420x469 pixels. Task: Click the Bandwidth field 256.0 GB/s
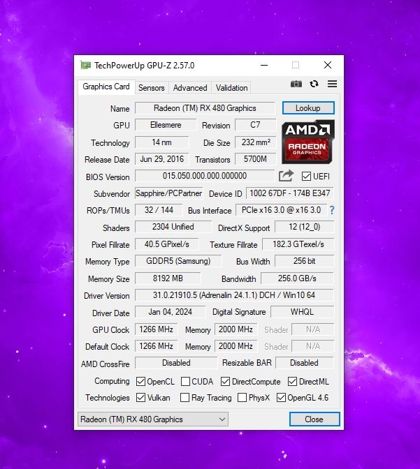[297, 278]
